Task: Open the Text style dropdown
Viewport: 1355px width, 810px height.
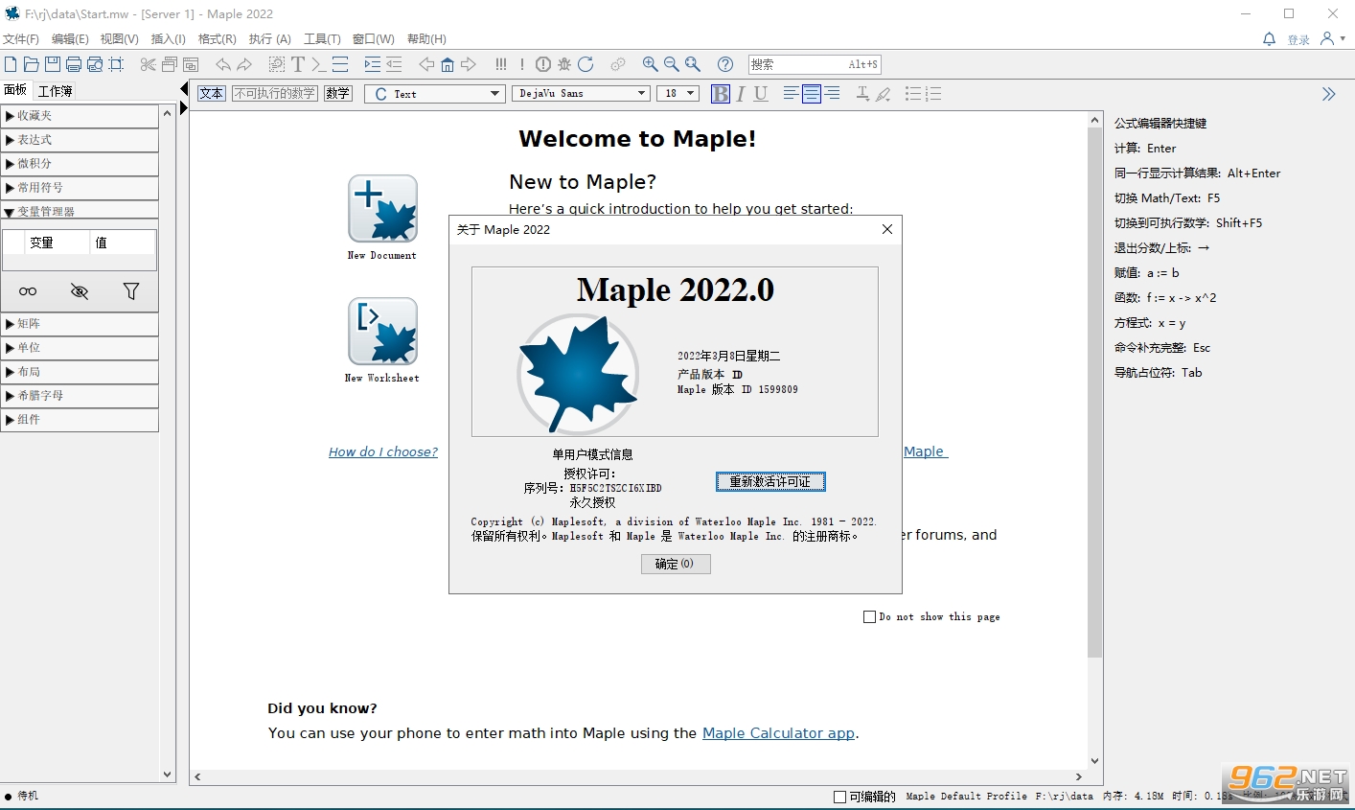Action: [x=434, y=93]
